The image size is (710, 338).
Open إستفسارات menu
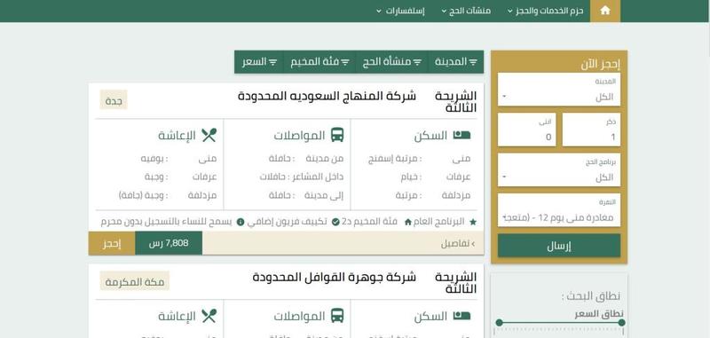point(400,11)
